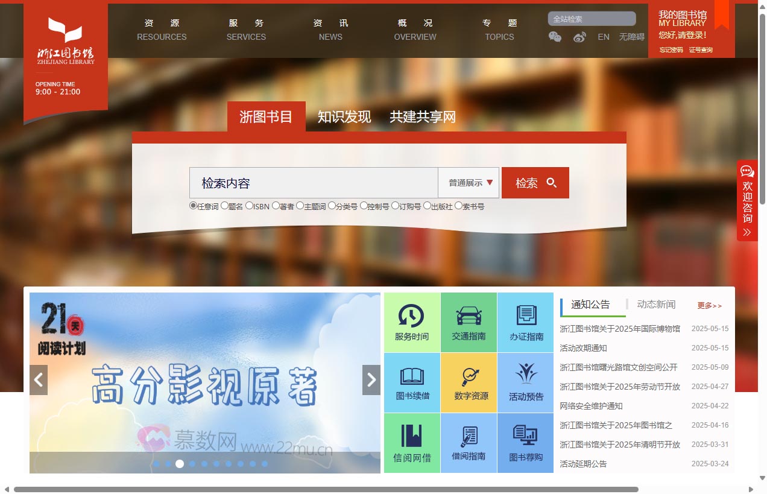This screenshot has height=494, width=767.
Task: Open 信阅网借 online lending icon
Action: point(411,435)
